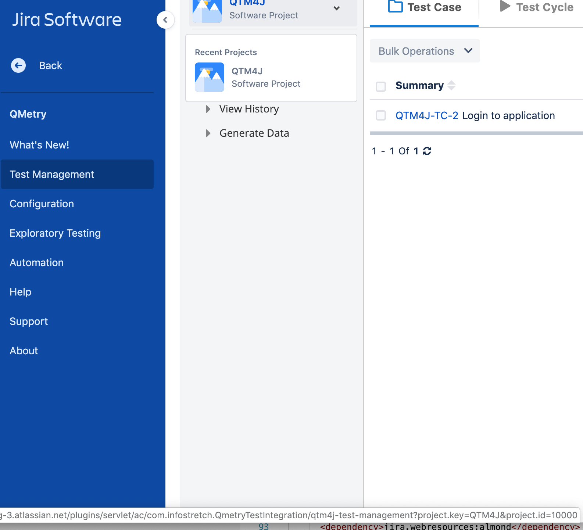The height and width of the screenshot is (530, 583).
Task: Switch to Test Cycle tab
Action: tap(537, 7)
